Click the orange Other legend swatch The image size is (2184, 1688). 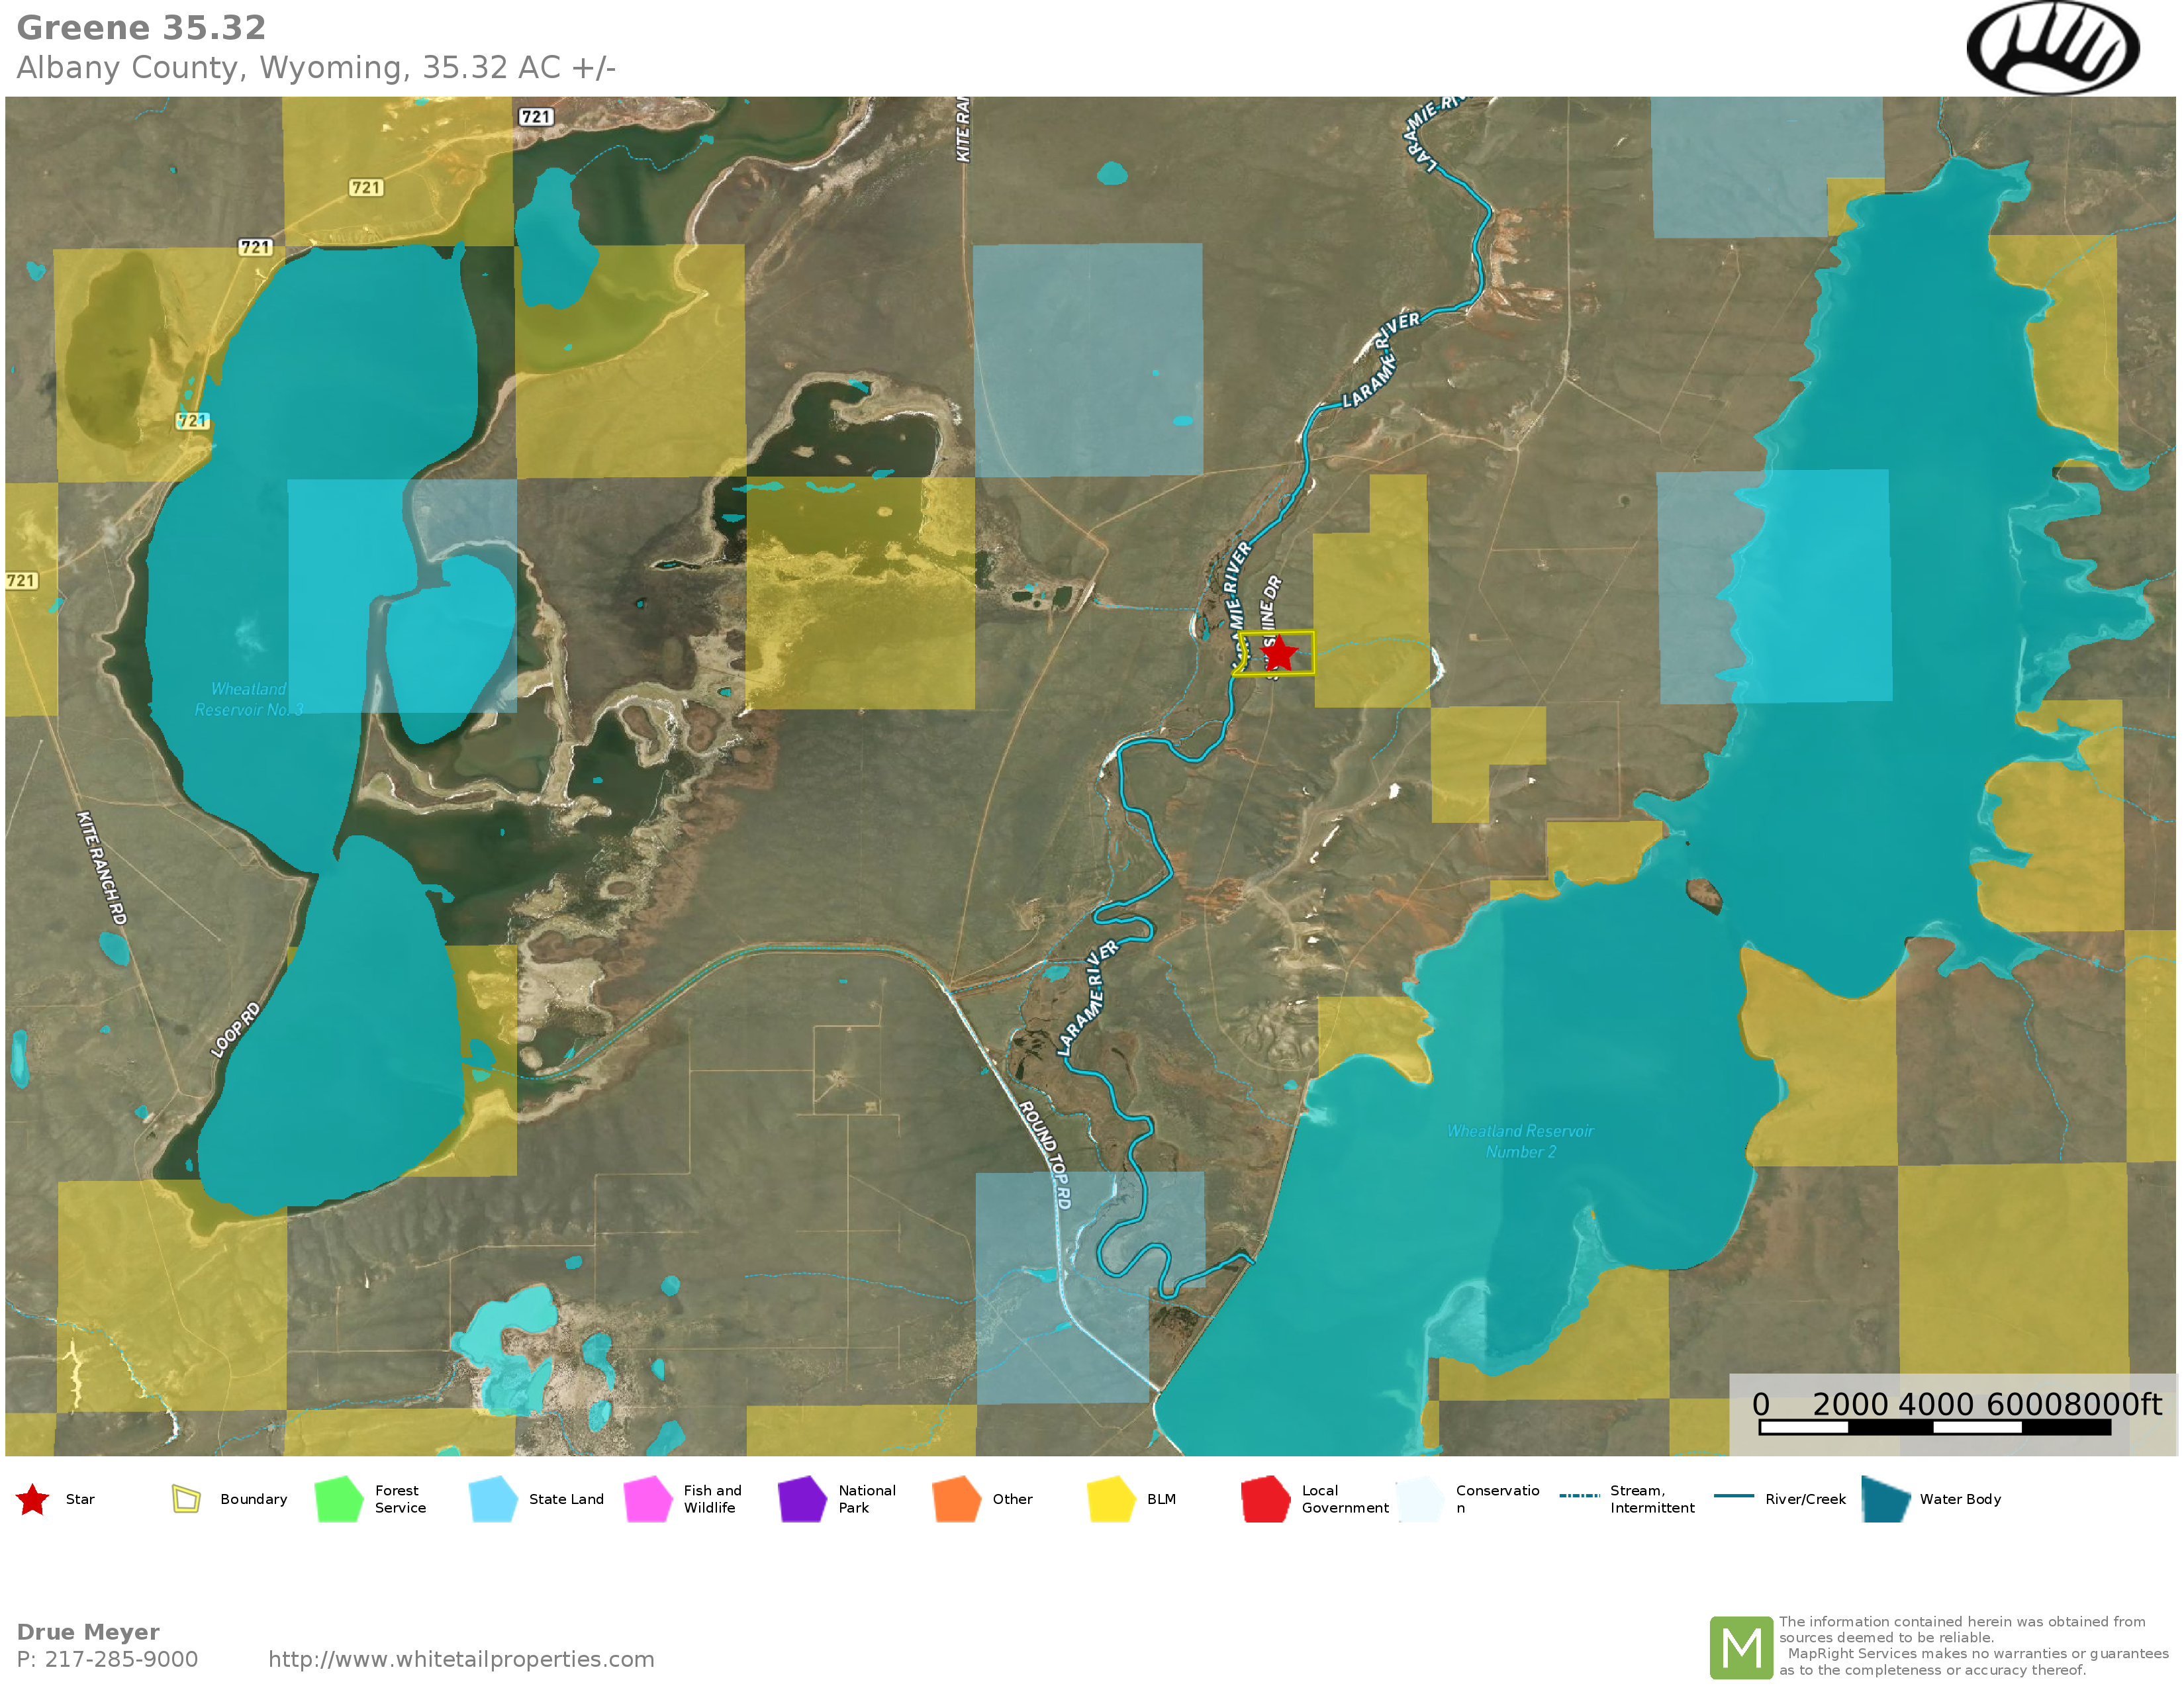956,1499
